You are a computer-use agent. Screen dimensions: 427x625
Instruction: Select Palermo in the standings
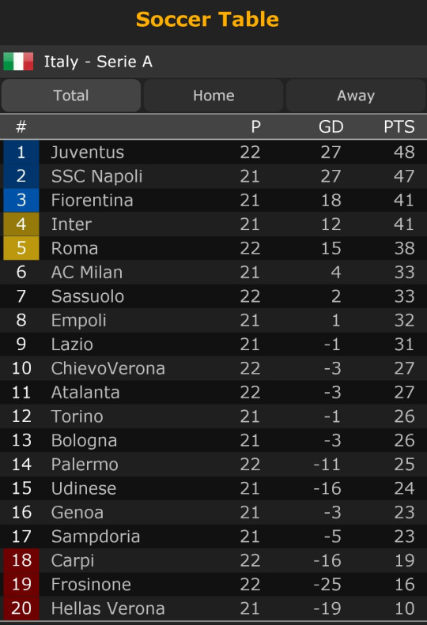(x=85, y=465)
